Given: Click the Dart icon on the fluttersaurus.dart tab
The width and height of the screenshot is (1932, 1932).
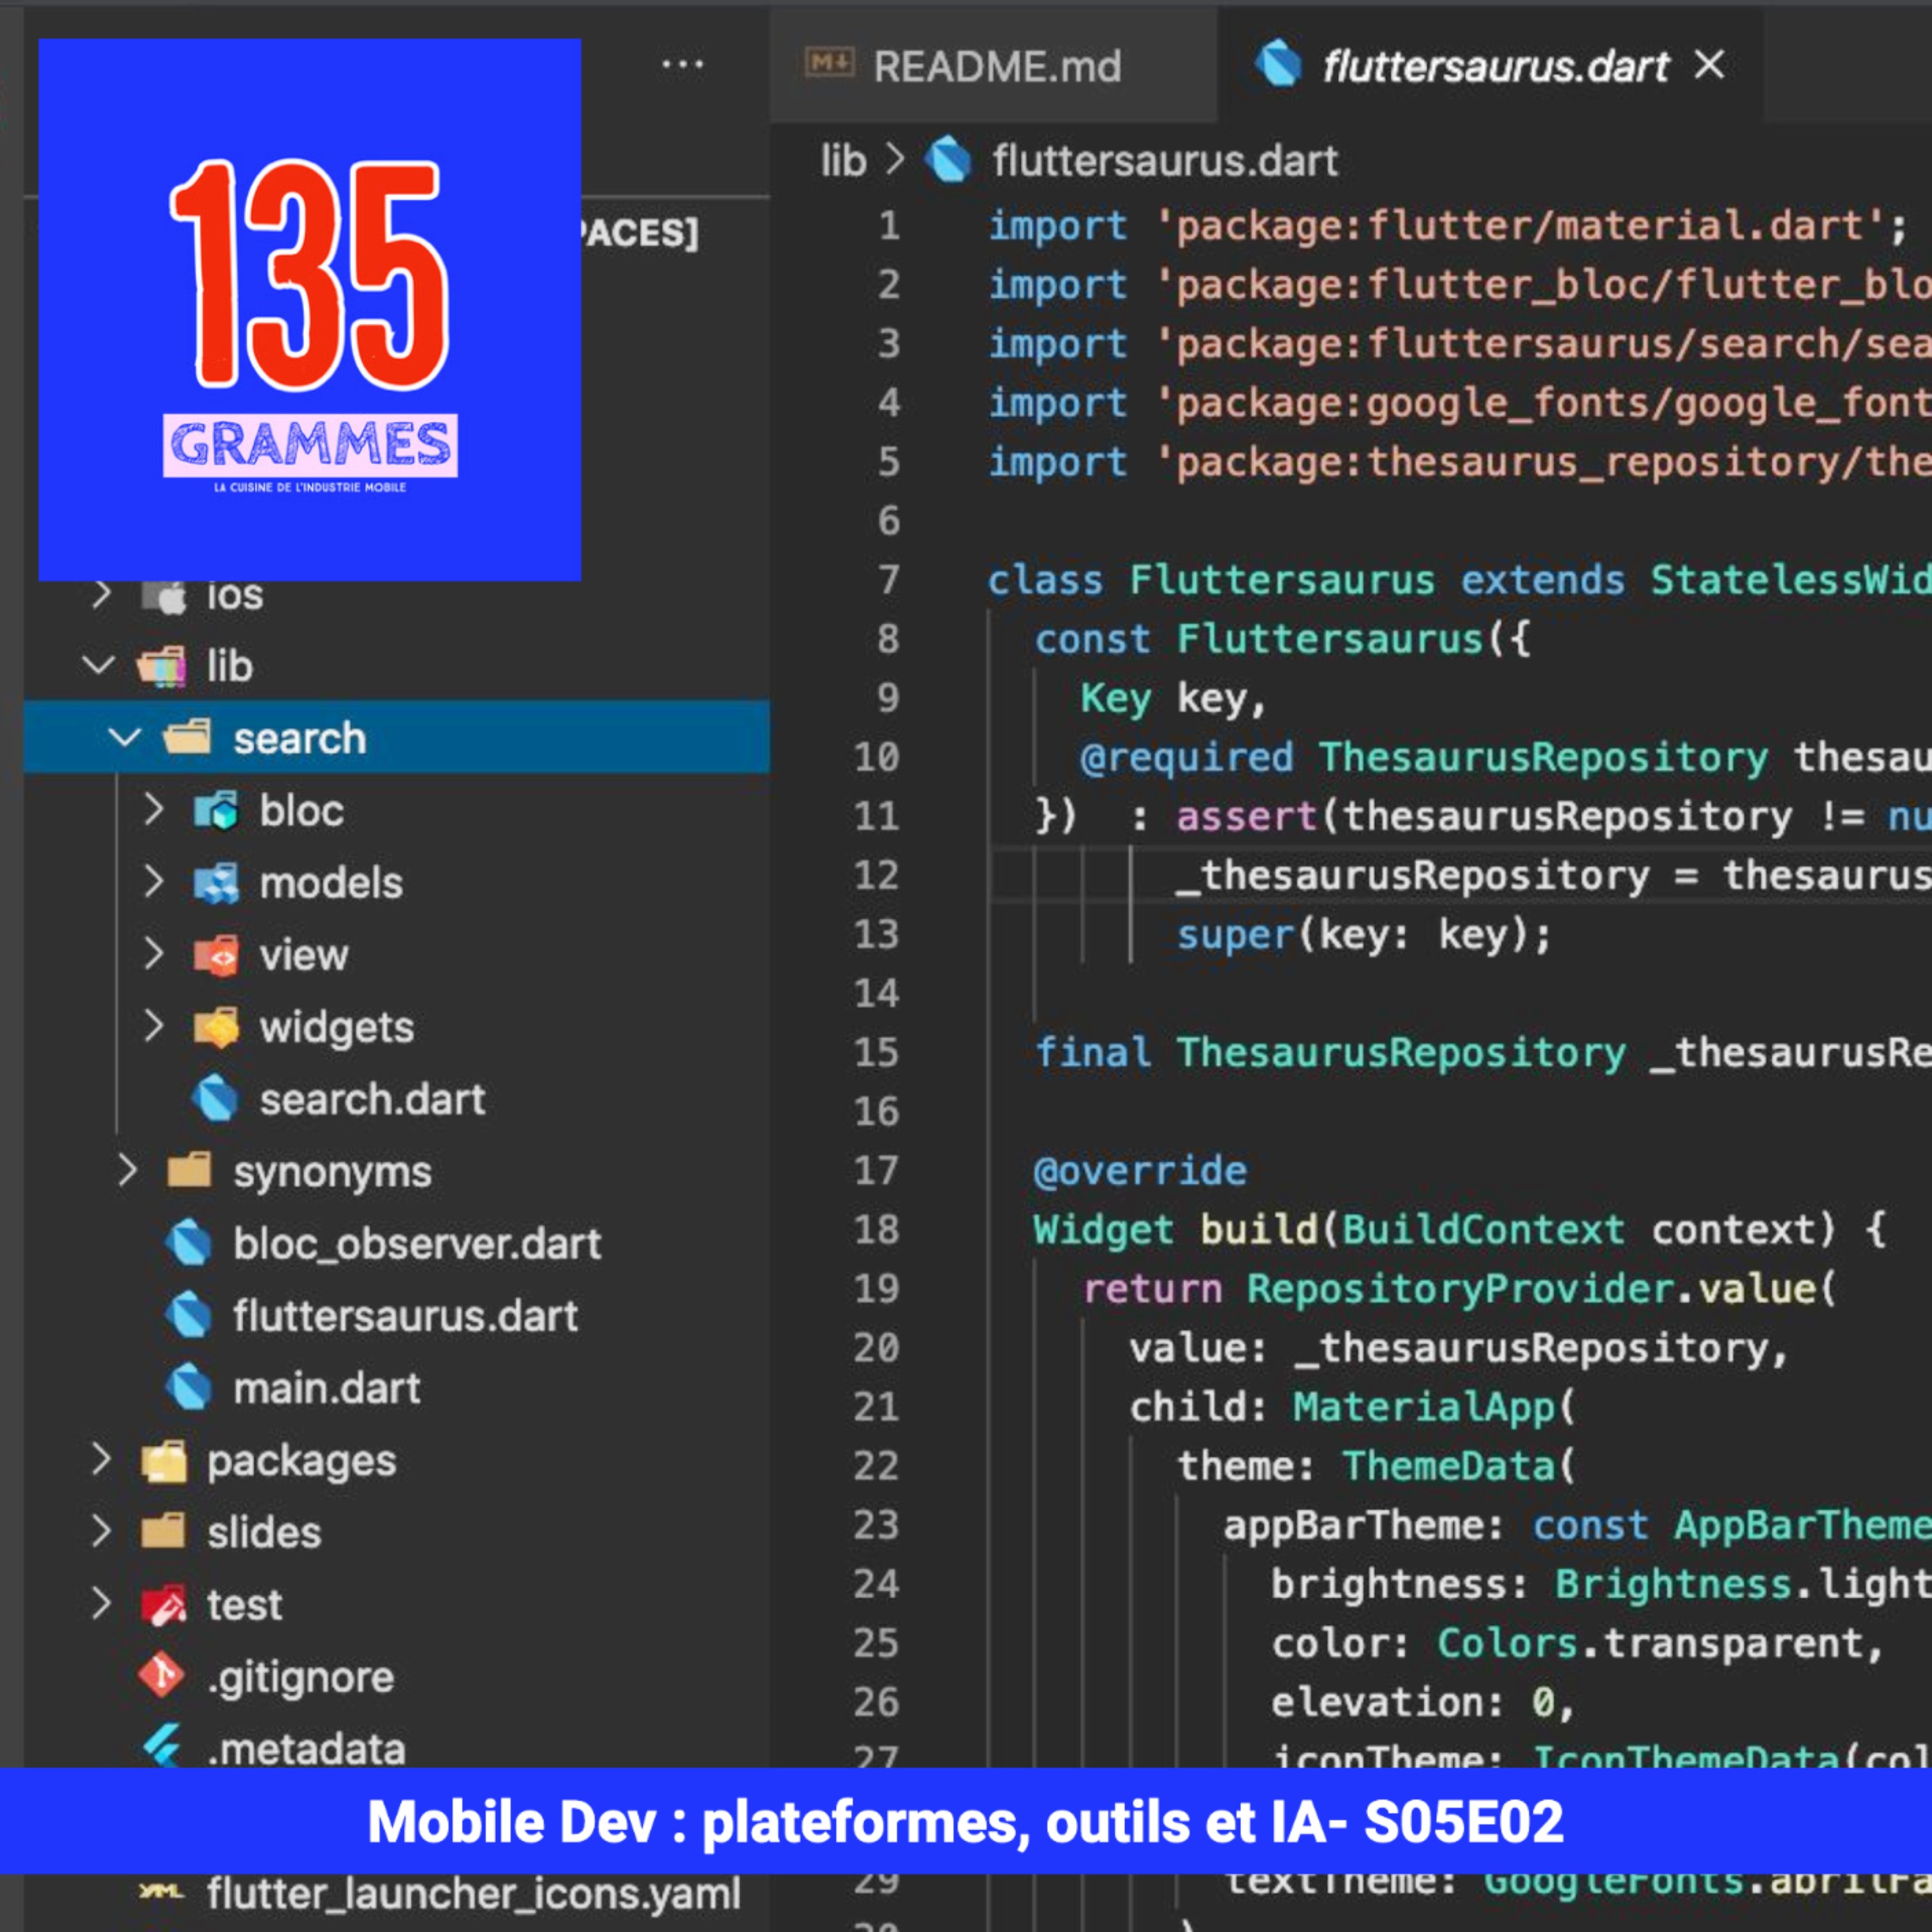Looking at the screenshot, I should tap(1278, 65).
